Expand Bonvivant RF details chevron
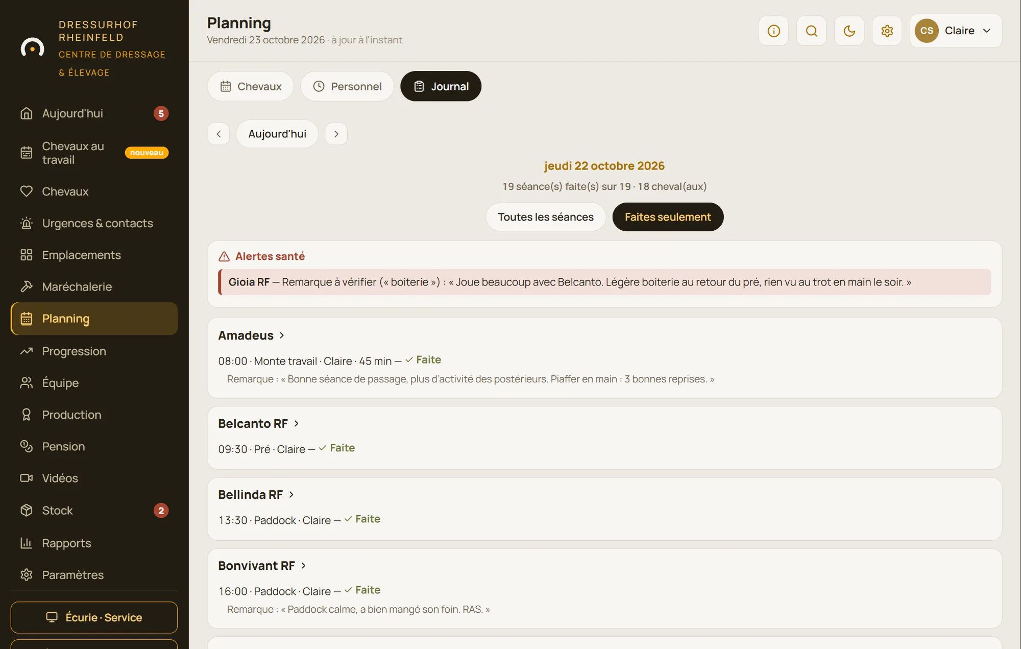 coord(303,566)
